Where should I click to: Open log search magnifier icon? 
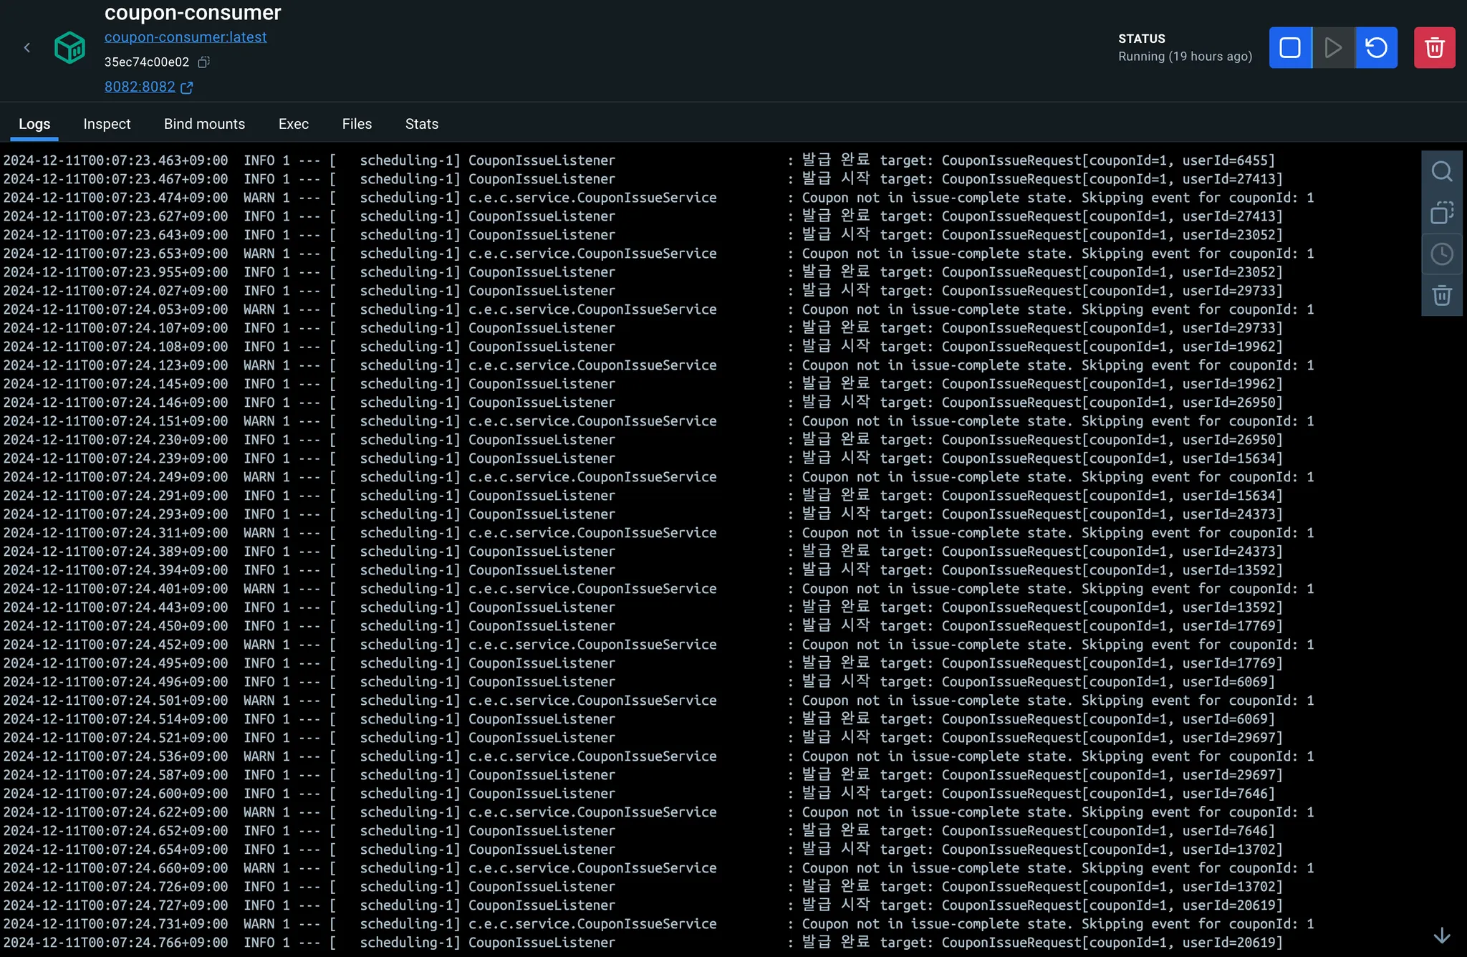(x=1441, y=171)
